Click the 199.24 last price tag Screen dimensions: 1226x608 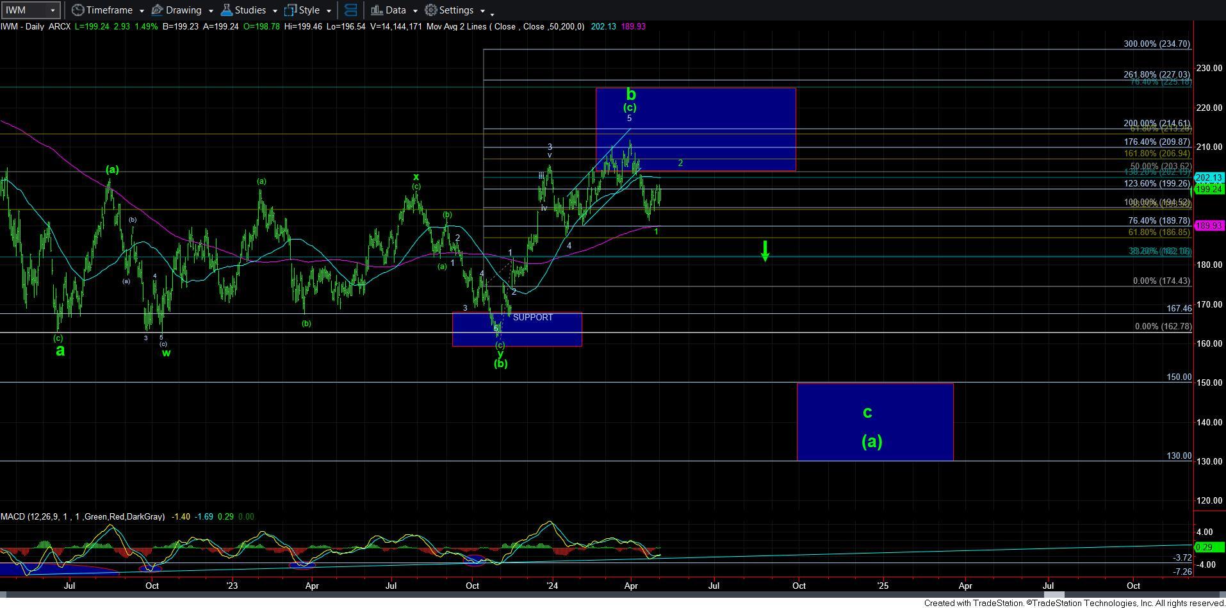click(x=1209, y=189)
